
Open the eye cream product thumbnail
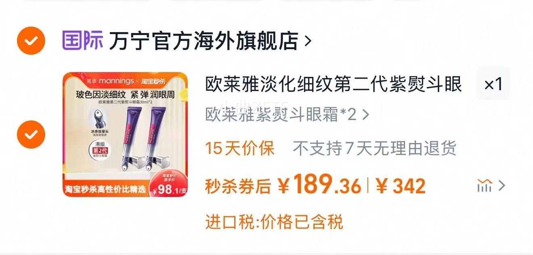[125, 135]
